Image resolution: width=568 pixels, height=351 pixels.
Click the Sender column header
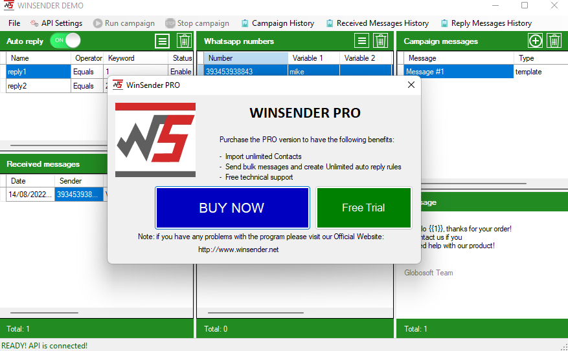(79, 181)
